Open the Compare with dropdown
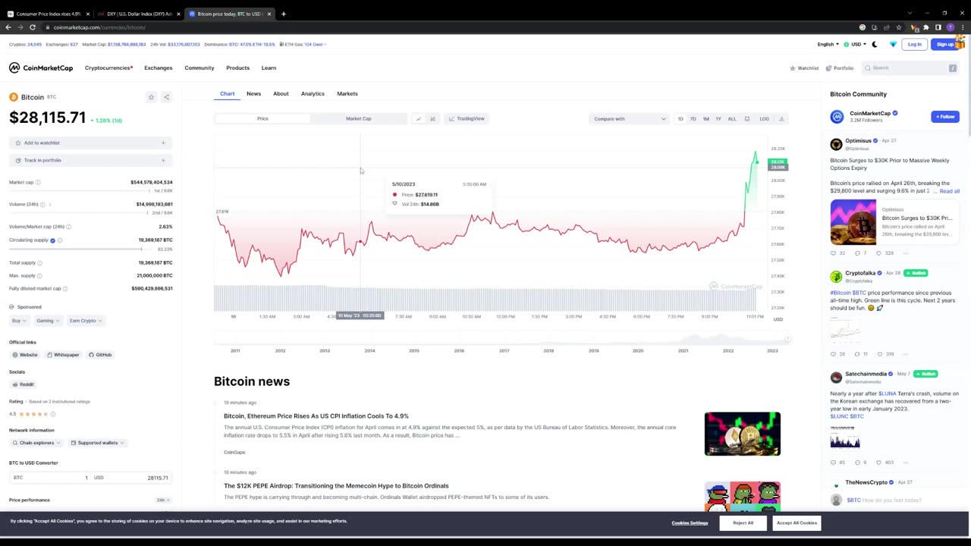The image size is (971, 546). pos(630,118)
